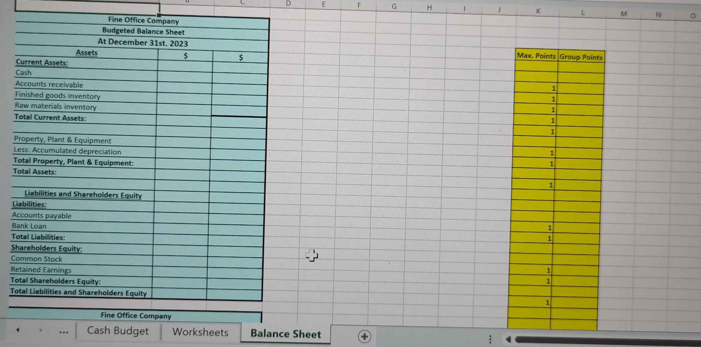Switch to the Cash Budget sheet tab

point(117,331)
